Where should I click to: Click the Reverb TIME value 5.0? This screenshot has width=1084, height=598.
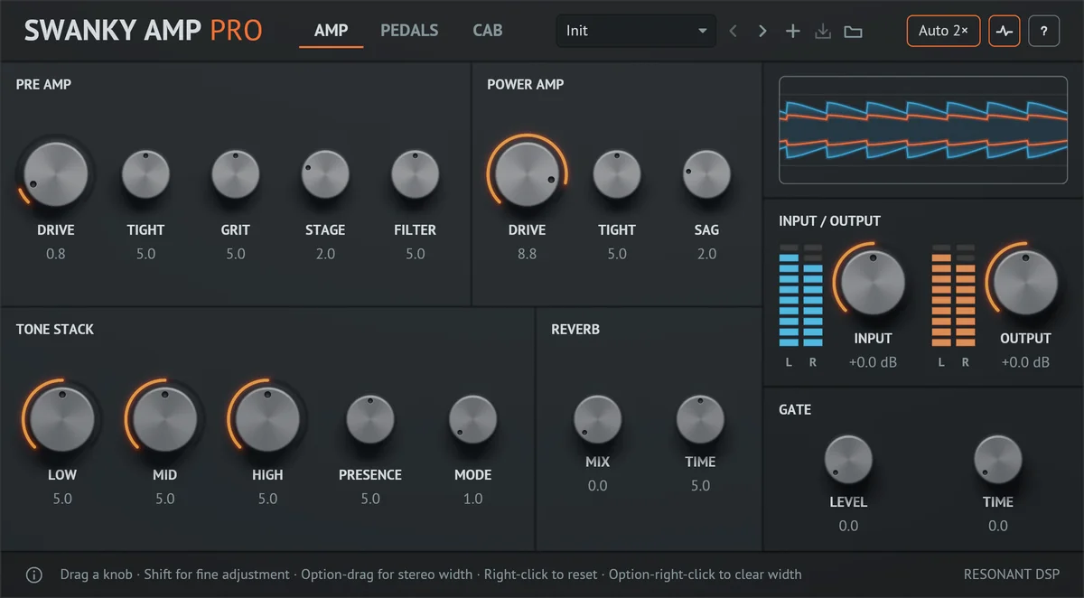[x=700, y=486]
